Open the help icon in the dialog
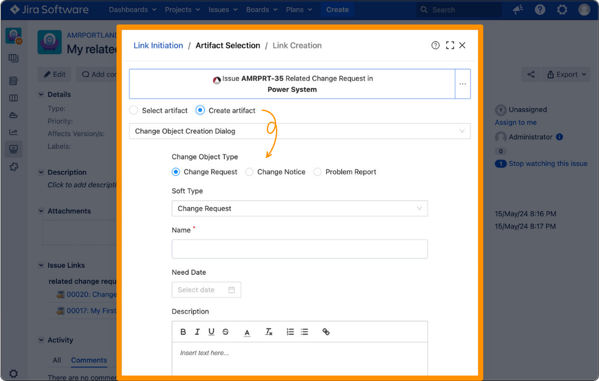The height and width of the screenshot is (381, 599). [x=436, y=45]
